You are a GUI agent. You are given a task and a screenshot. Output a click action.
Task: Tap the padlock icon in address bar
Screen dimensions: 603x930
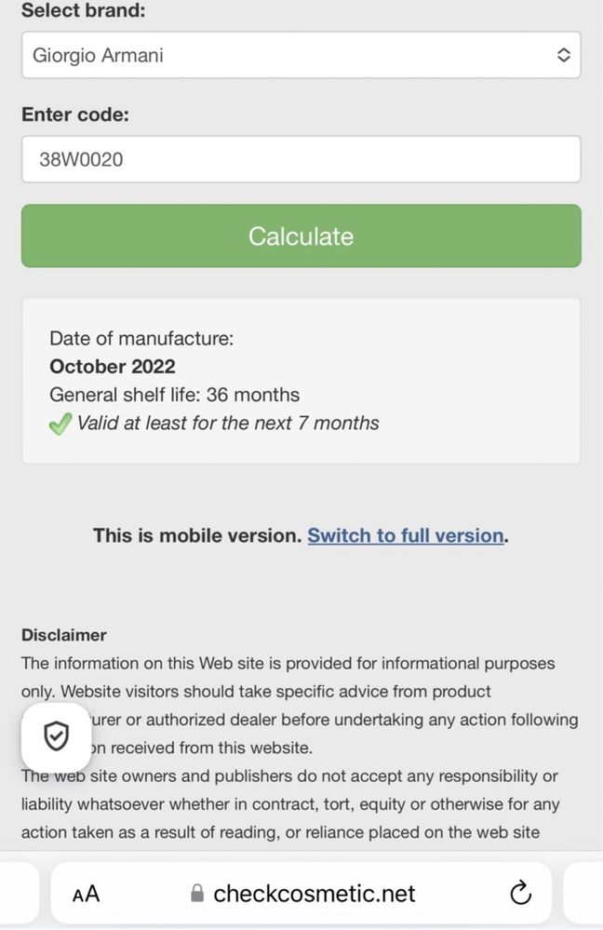pos(197,893)
